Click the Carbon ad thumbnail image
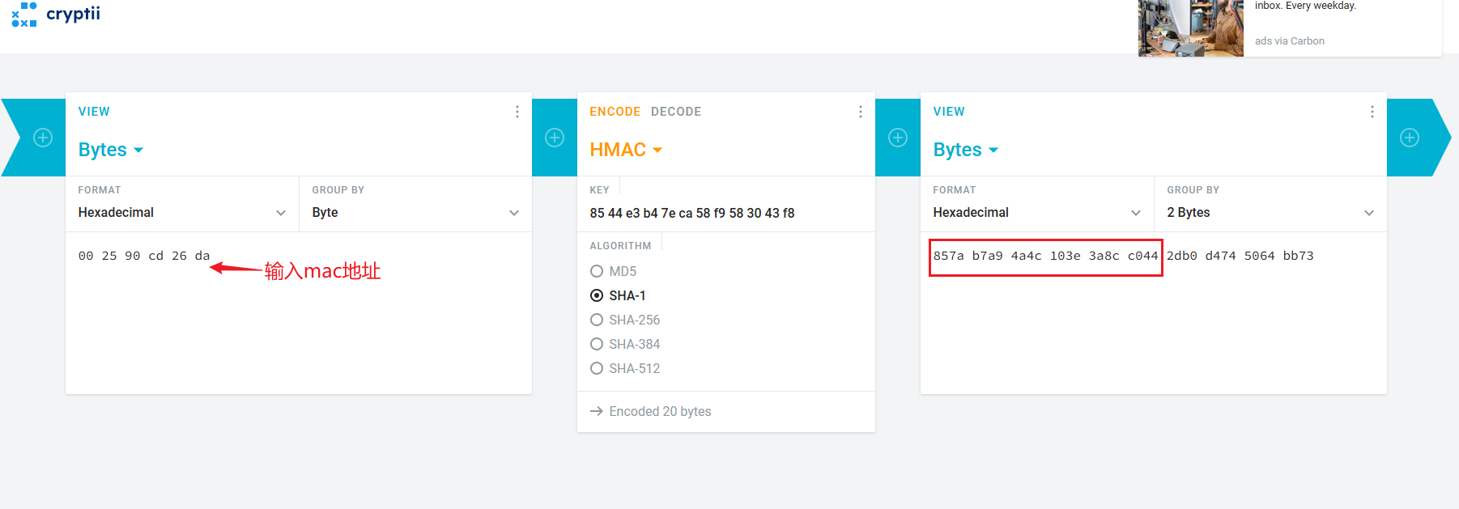 (x=1190, y=28)
